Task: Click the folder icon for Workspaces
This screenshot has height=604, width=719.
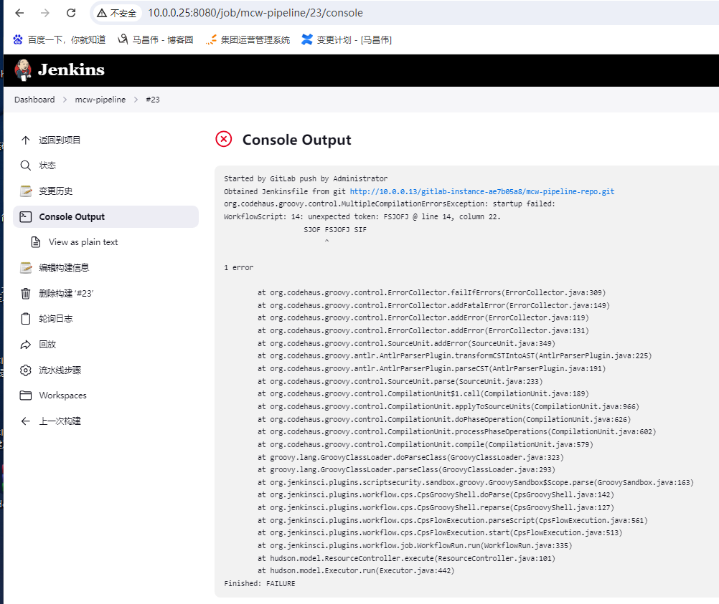Action: point(26,396)
